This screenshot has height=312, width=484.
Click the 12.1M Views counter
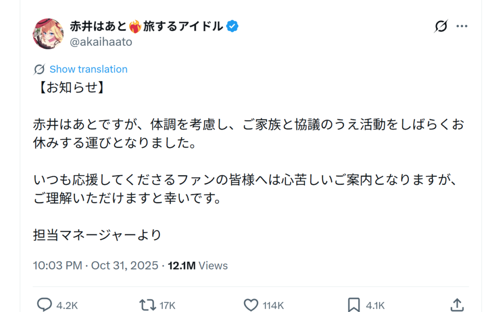pyautogui.click(x=198, y=265)
